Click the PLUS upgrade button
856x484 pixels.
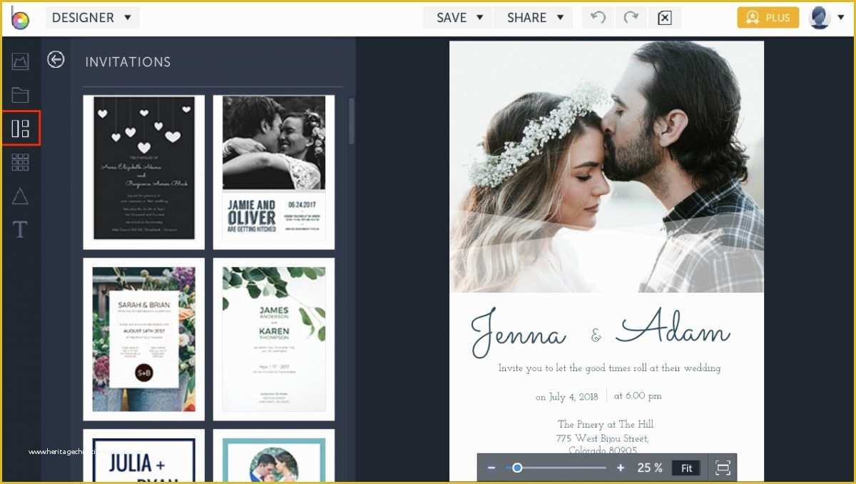tap(768, 18)
